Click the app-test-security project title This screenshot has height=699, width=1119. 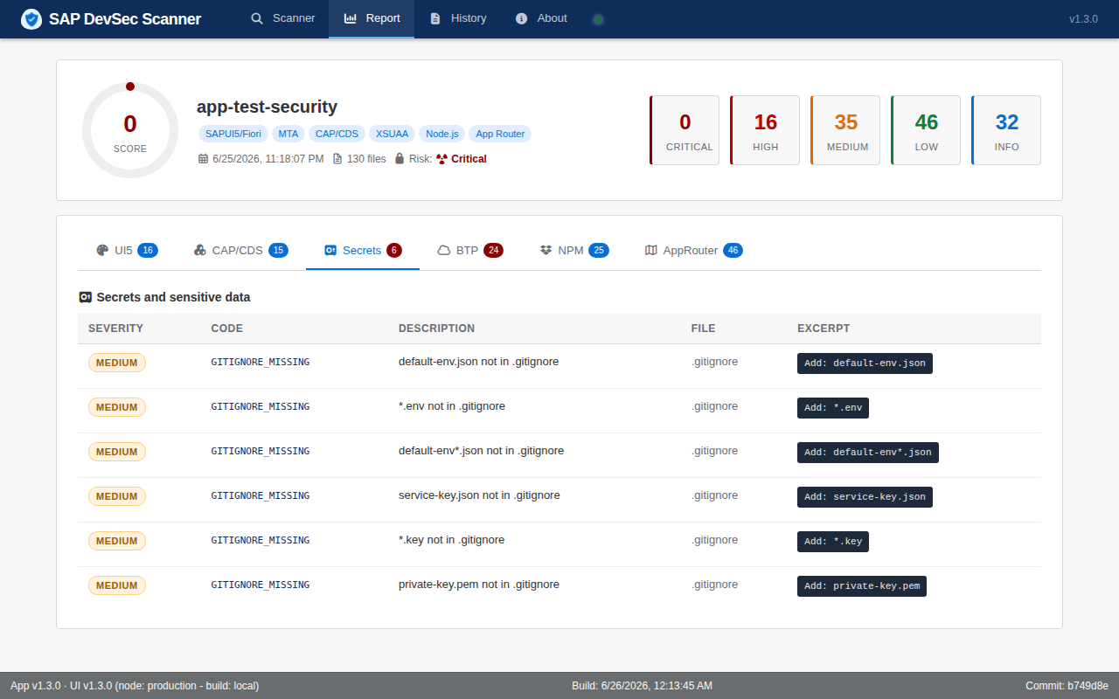[x=268, y=107]
